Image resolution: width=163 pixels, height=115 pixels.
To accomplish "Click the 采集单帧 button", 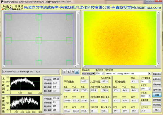I will 157,84.
